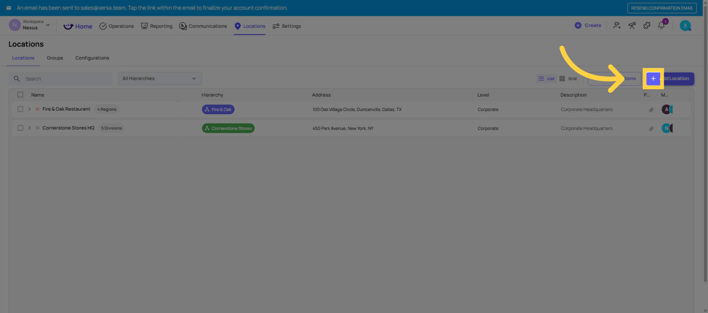The height and width of the screenshot is (313, 708).
Task: Click the Name column header
Action: click(38, 95)
